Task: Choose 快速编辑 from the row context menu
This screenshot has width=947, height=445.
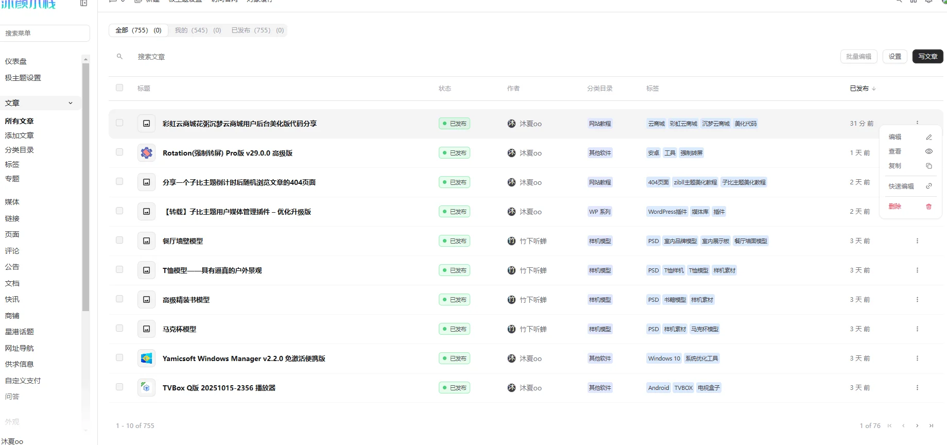Action: tap(901, 186)
